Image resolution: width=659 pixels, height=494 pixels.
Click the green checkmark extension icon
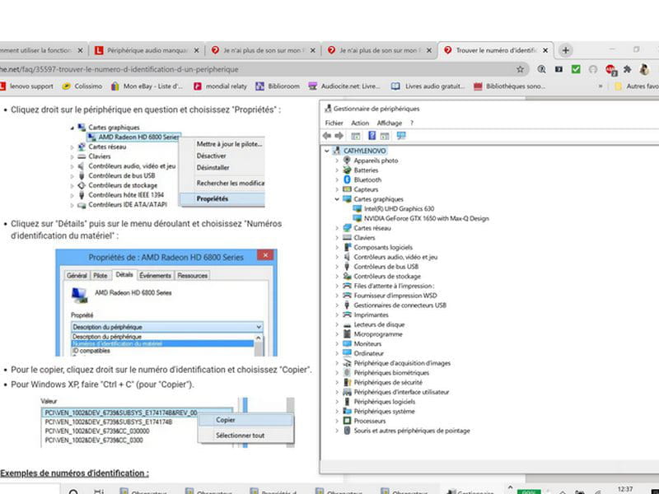coord(576,69)
